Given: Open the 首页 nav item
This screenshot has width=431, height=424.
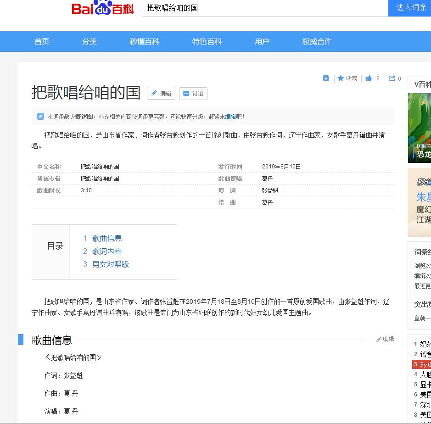Looking at the screenshot, I should [x=42, y=41].
